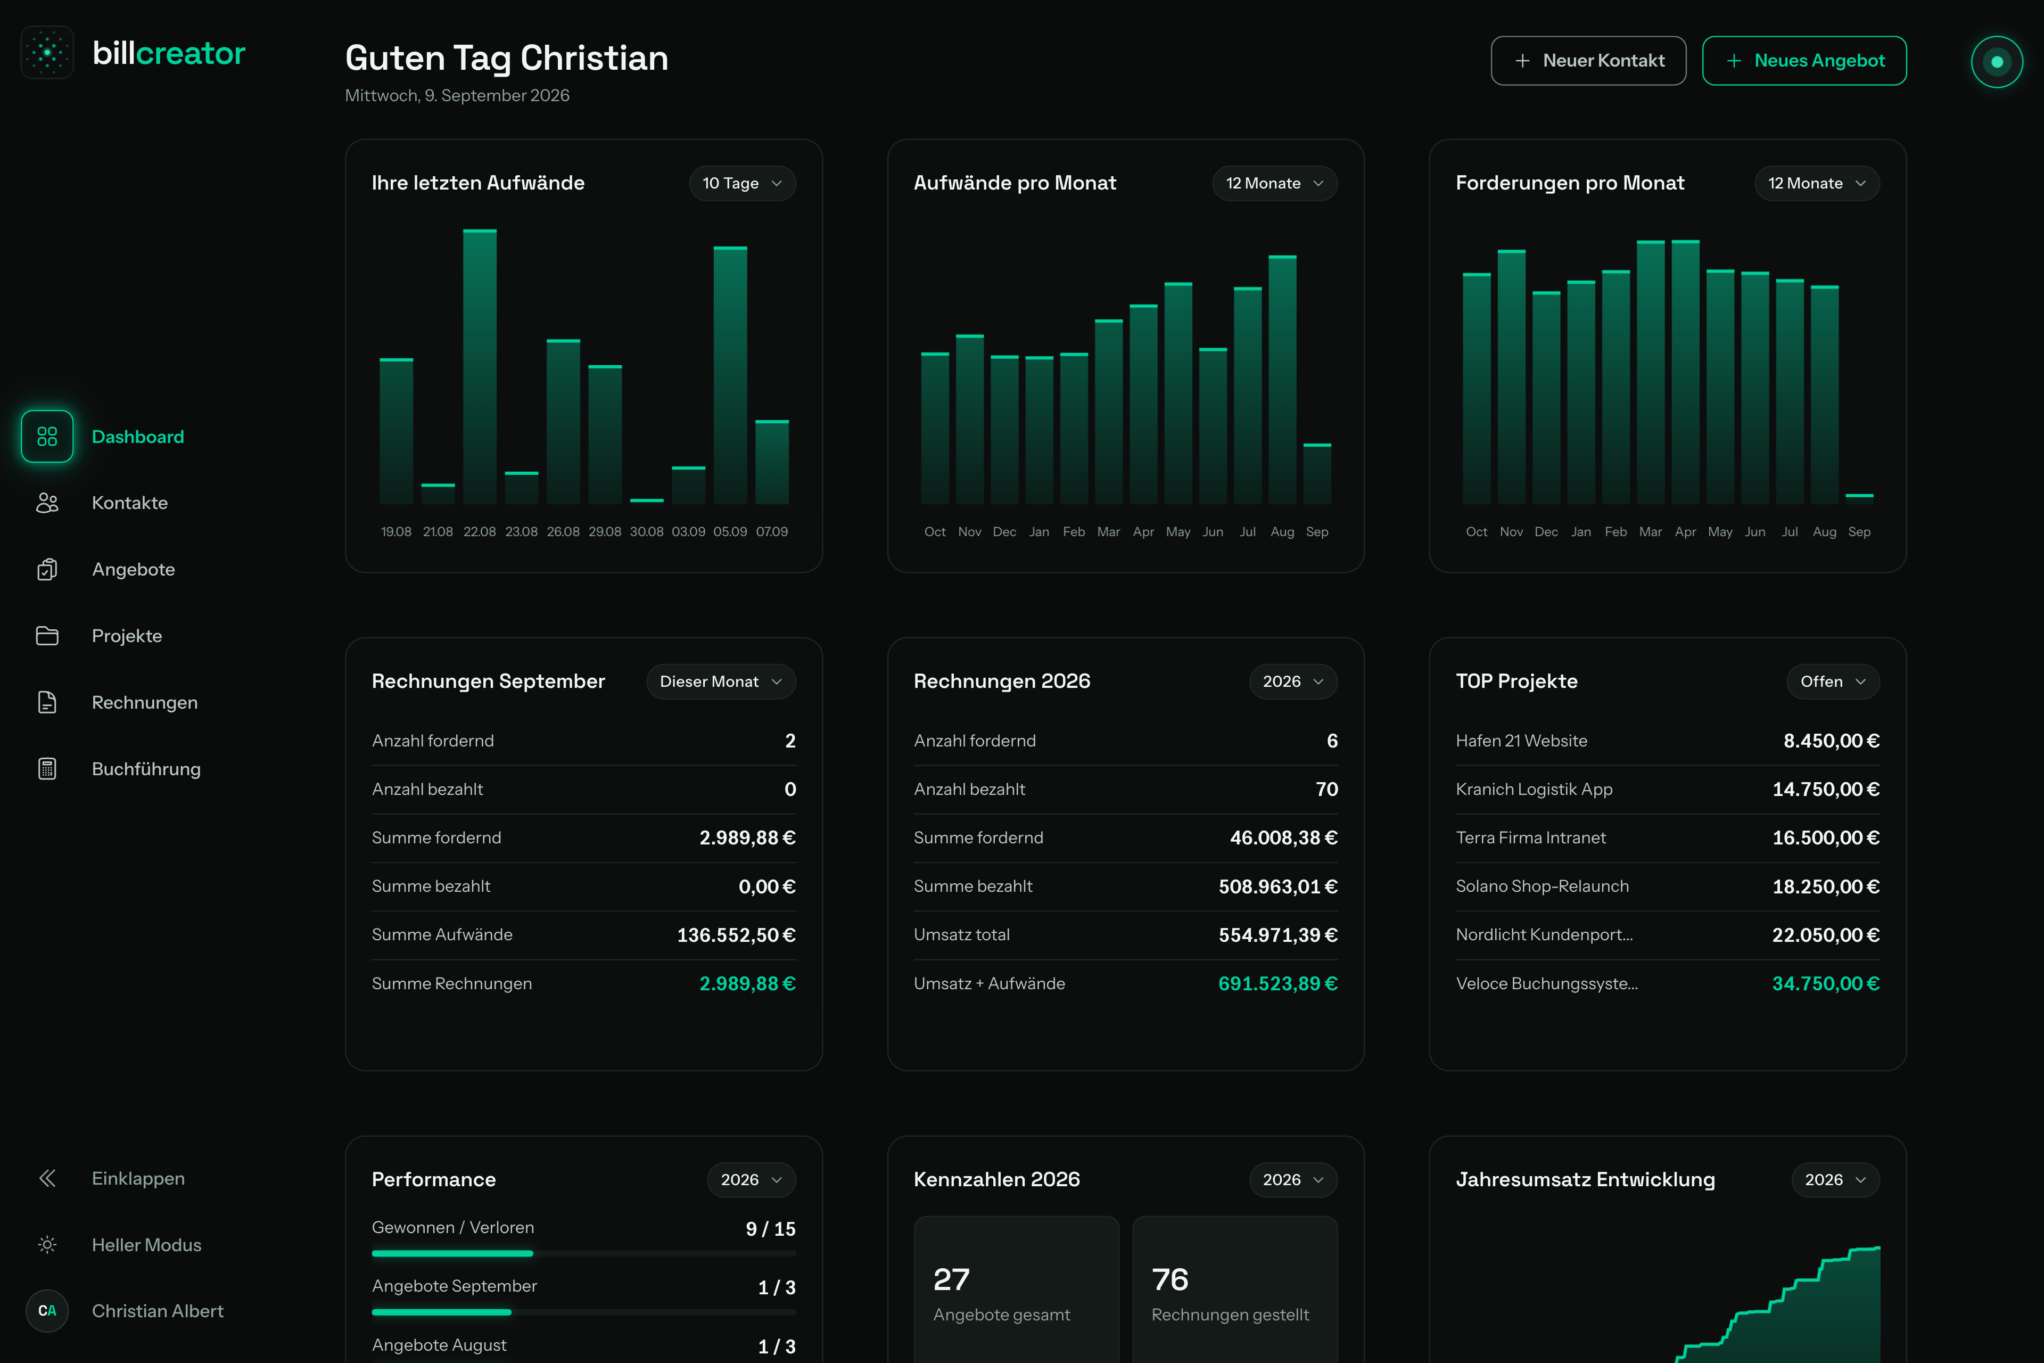Select the Angebote gesamt 27 tile

click(1017, 1290)
